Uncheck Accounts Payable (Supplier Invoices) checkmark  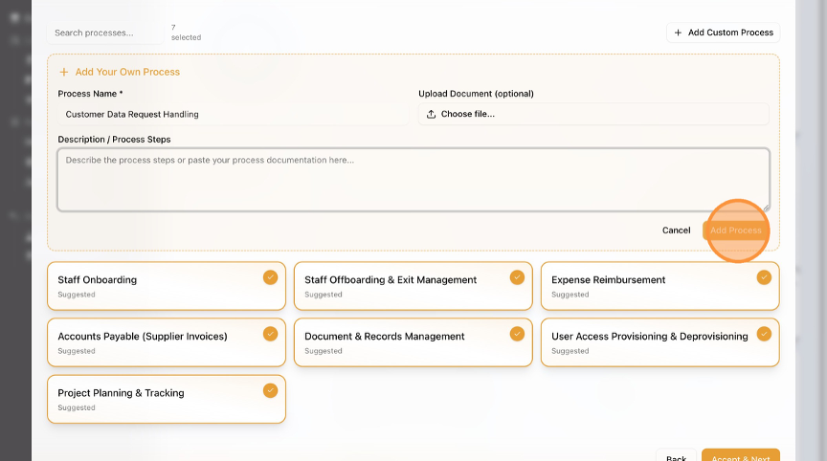(x=270, y=334)
